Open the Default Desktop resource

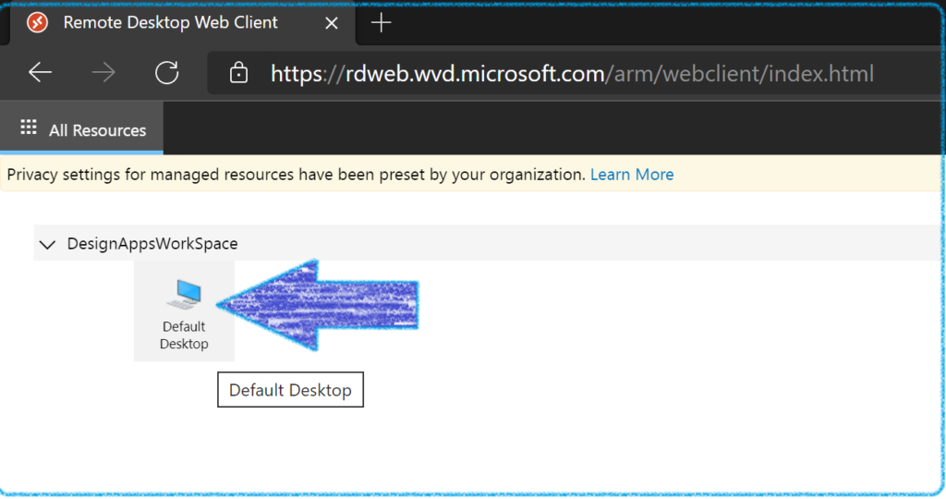pyautogui.click(x=184, y=311)
